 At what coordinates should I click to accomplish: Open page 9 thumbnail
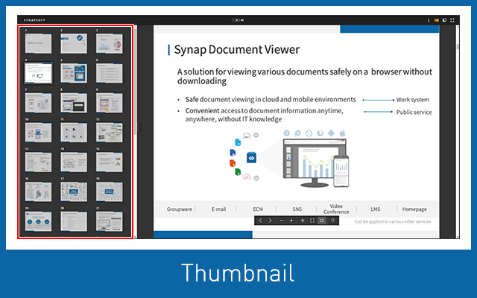pyautogui.click(x=110, y=103)
